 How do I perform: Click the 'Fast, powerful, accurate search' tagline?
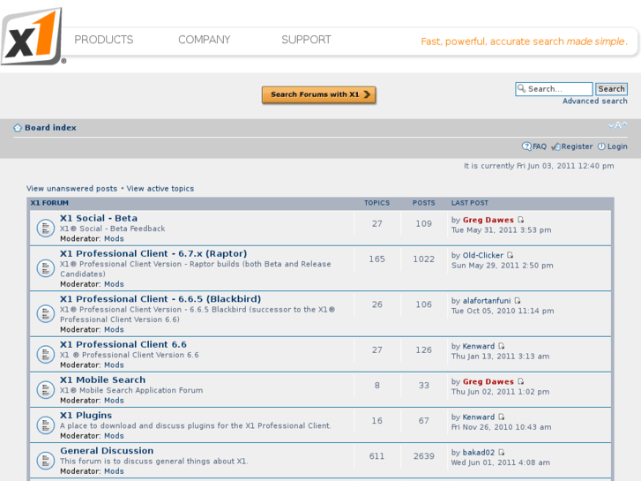[x=524, y=41]
